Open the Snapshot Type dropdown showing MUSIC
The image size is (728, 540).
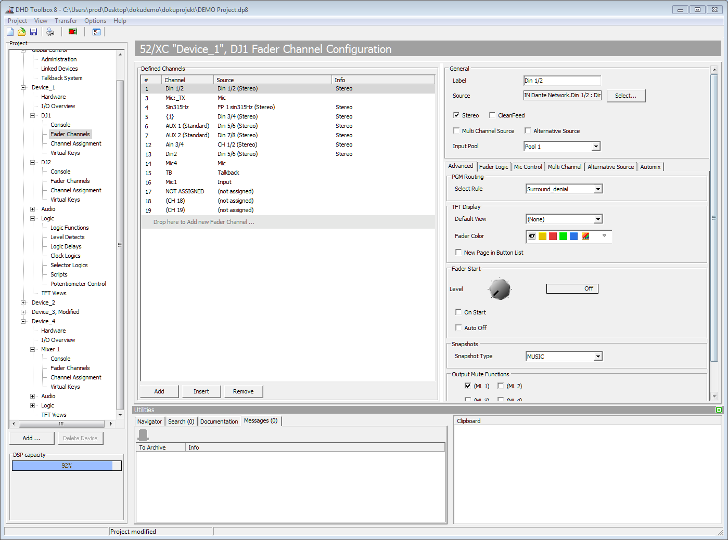(598, 355)
